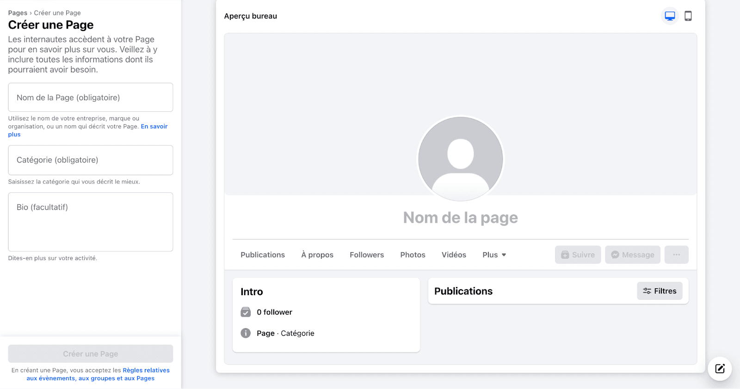Click the default profile picture avatar

point(461,159)
